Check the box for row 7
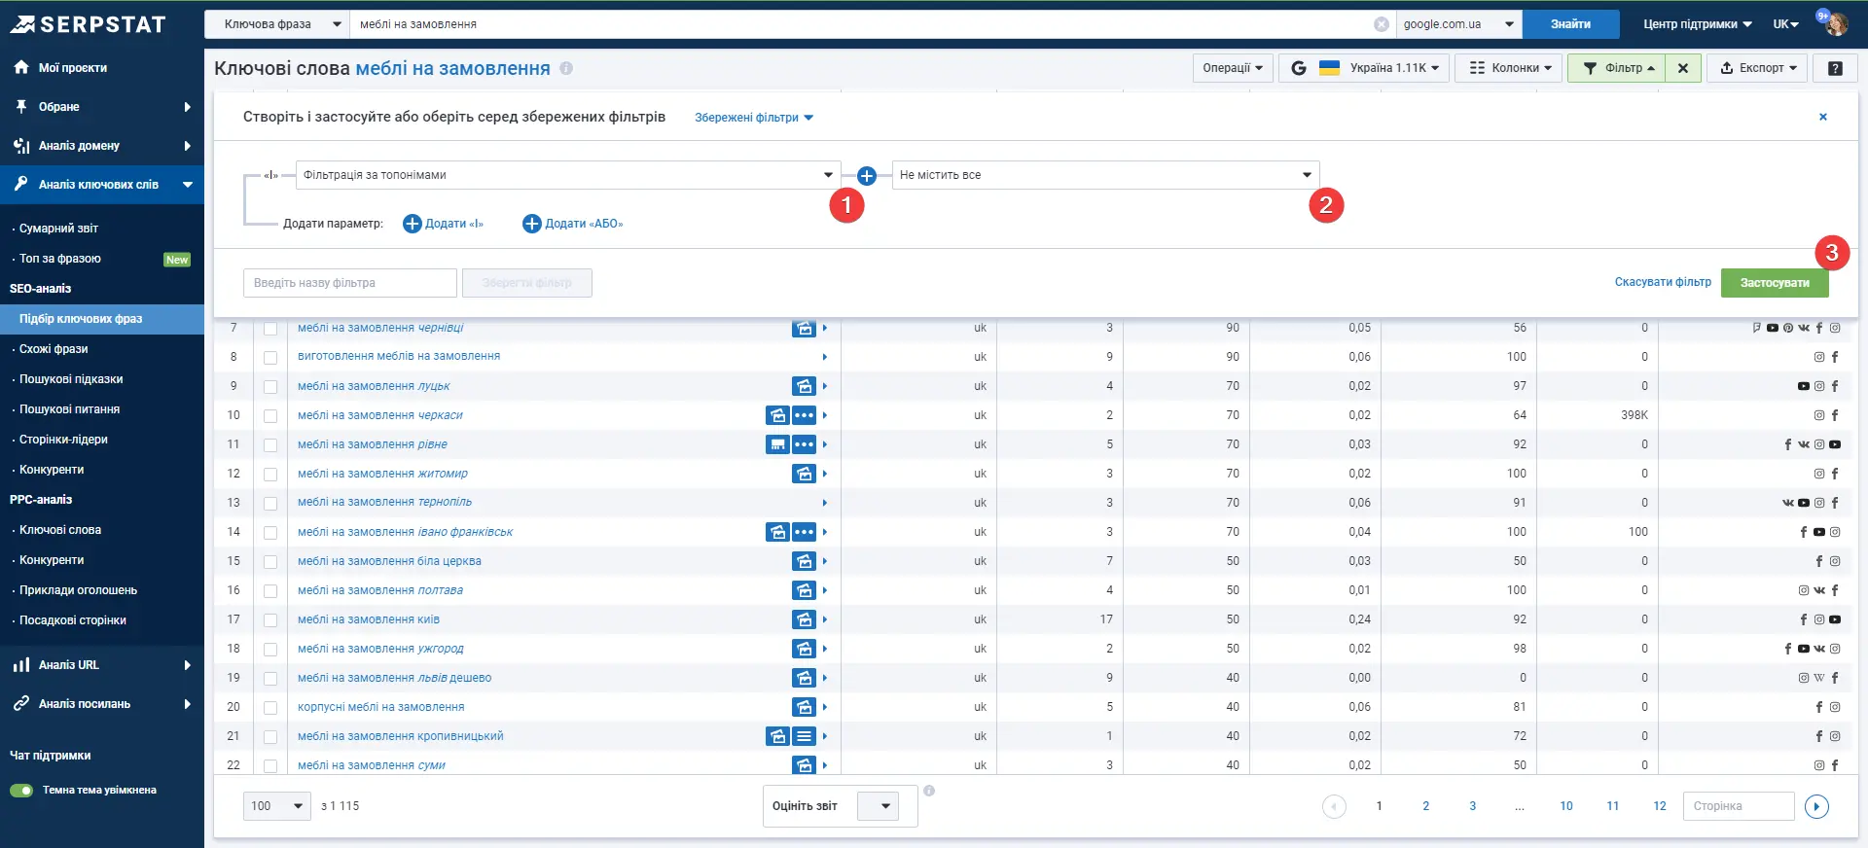The image size is (1868, 848). tap(270, 329)
